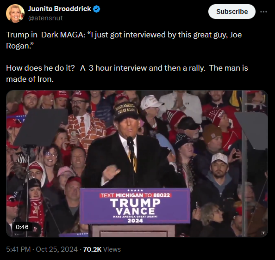The height and width of the screenshot is (260, 275).
Task: Open the Juanita Broaddrick display name link
Action: (60, 9)
